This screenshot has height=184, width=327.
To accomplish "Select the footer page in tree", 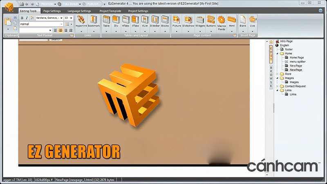I will point(289,49).
